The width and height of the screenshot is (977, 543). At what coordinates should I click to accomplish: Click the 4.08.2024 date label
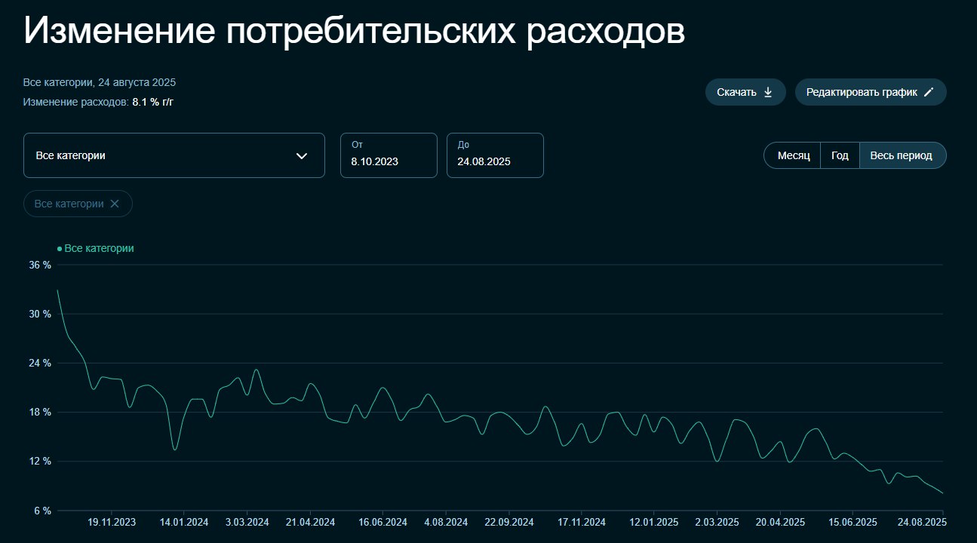pos(446,522)
